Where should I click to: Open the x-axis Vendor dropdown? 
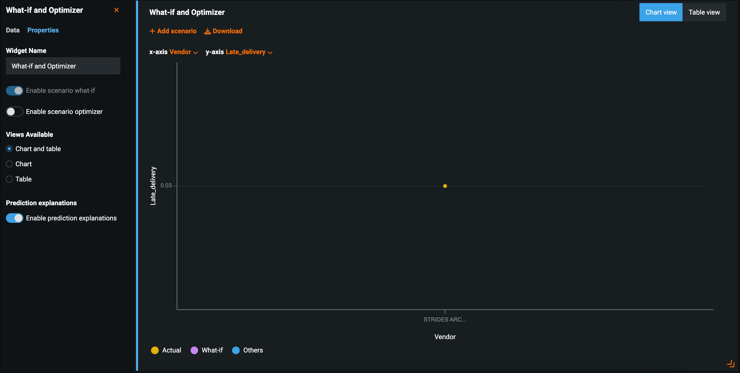184,52
